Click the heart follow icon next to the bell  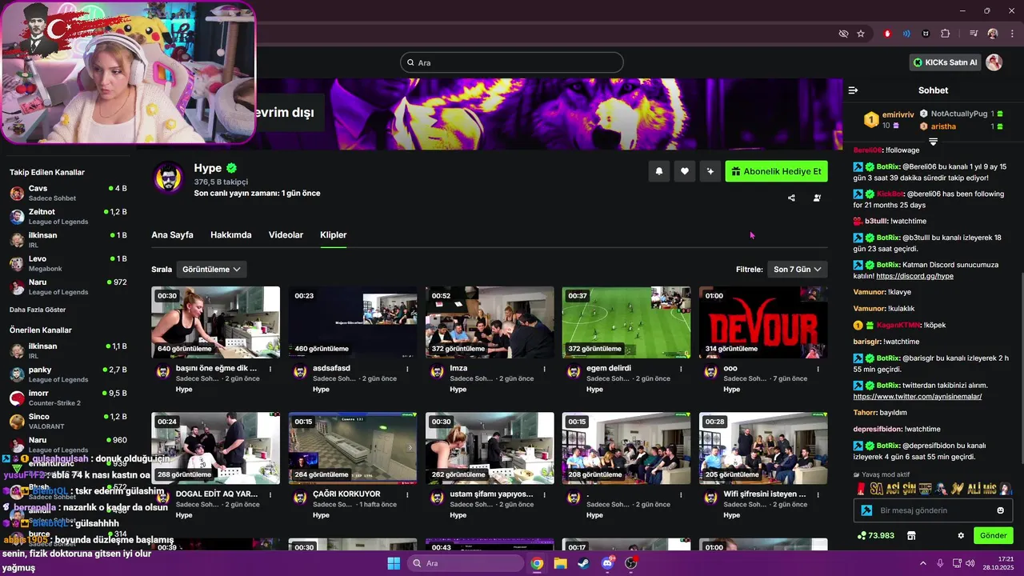[685, 171]
